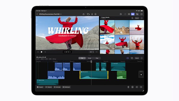Open the top-right circular more options menu
Viewport: 179px width, 101px height.
pos(141,14)
